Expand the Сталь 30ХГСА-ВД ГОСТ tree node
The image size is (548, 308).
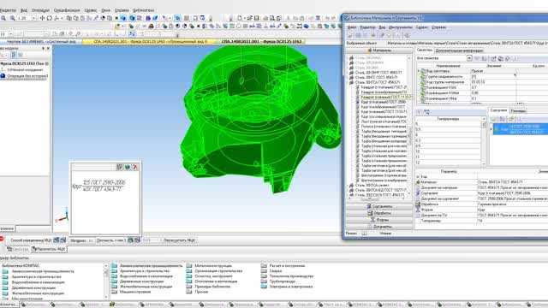click(348, 190)
